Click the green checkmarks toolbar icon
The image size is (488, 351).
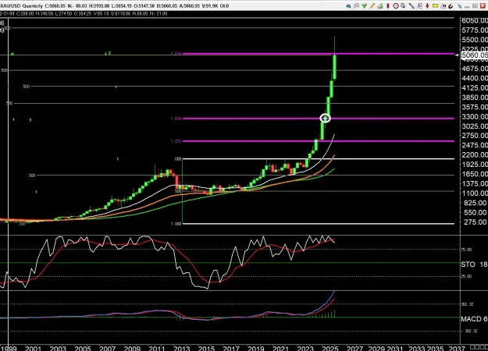[364, 6]
